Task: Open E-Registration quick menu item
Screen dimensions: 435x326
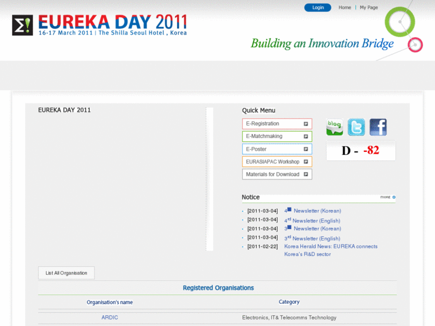Action: [x=277, y=124]
